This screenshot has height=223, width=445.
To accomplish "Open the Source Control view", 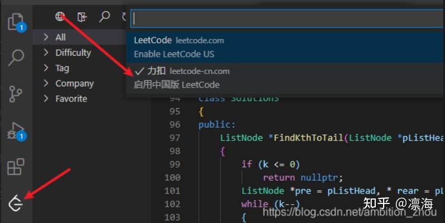I will (16, 94).
